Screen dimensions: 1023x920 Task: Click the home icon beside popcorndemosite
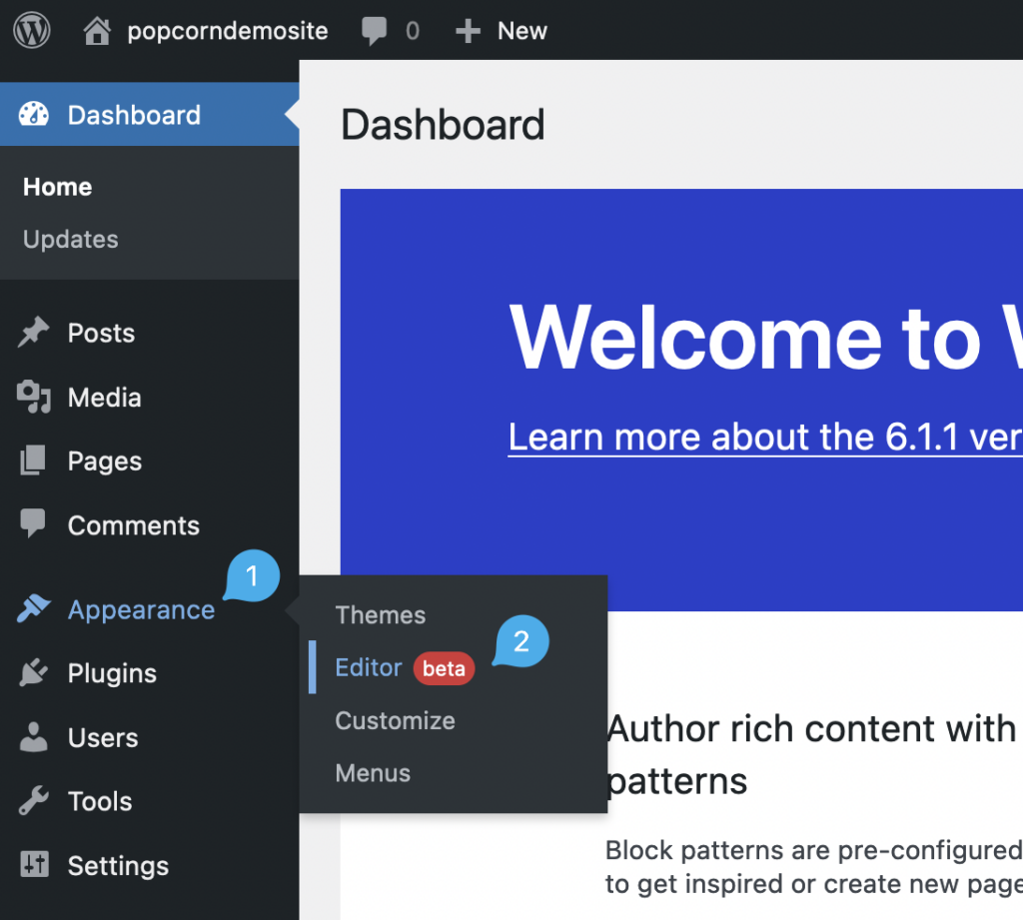pyautogui.click(x=97, y=31)
